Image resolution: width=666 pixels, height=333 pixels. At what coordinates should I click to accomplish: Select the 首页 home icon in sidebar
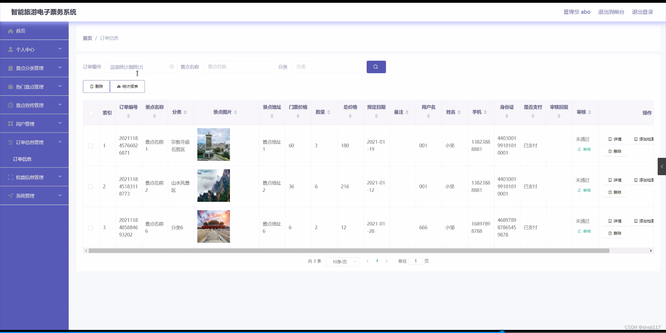pos(10,31)
